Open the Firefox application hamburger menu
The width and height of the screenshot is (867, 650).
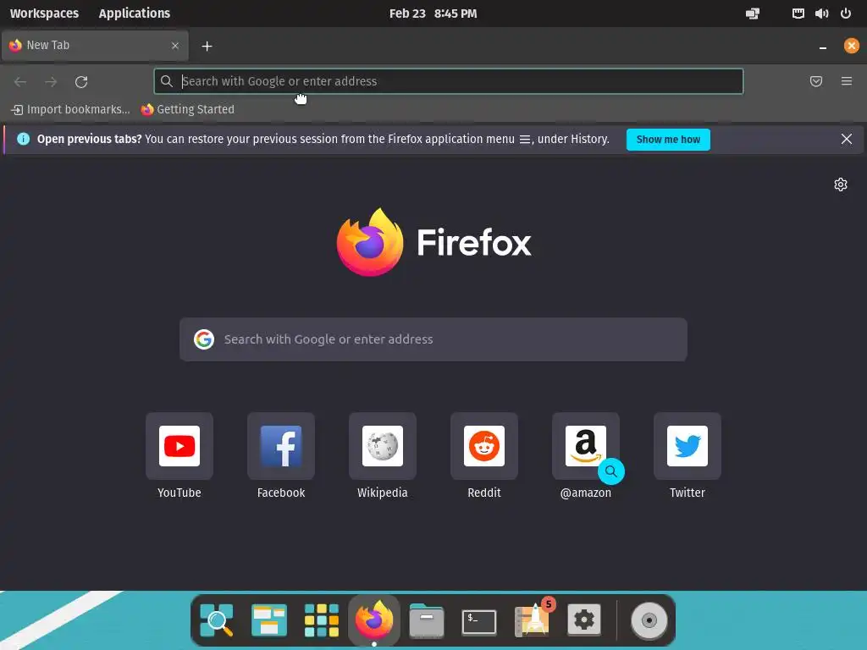tap(847, 81)
